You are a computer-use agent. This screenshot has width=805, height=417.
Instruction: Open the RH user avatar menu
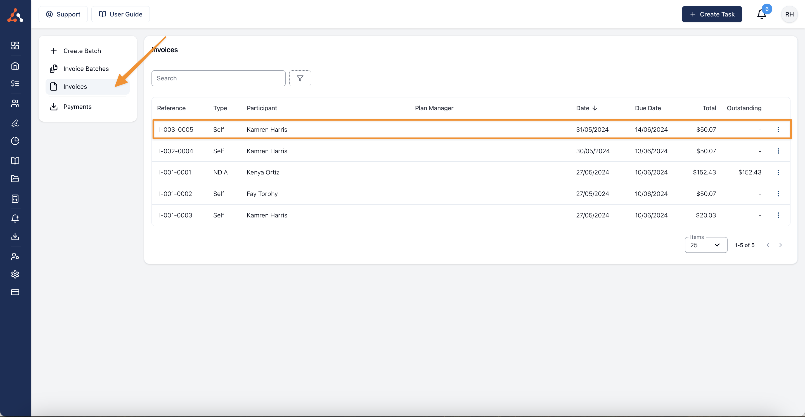789,14
